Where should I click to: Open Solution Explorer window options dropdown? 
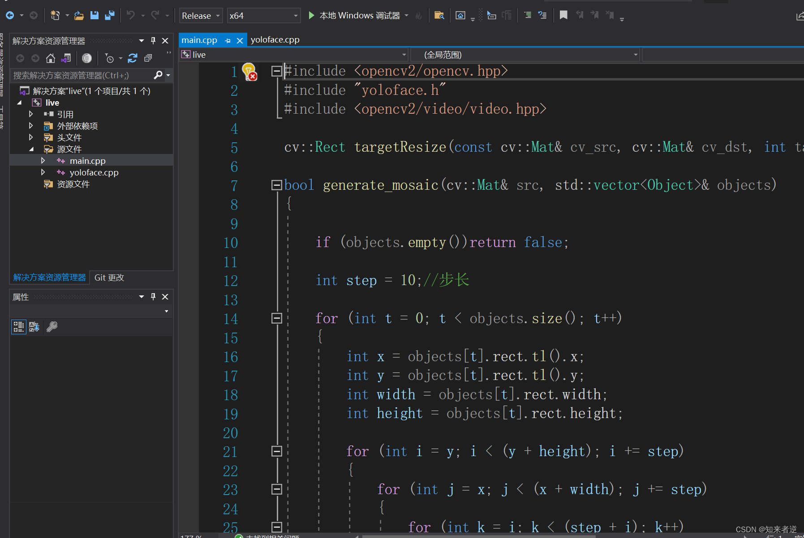point(142,41)
